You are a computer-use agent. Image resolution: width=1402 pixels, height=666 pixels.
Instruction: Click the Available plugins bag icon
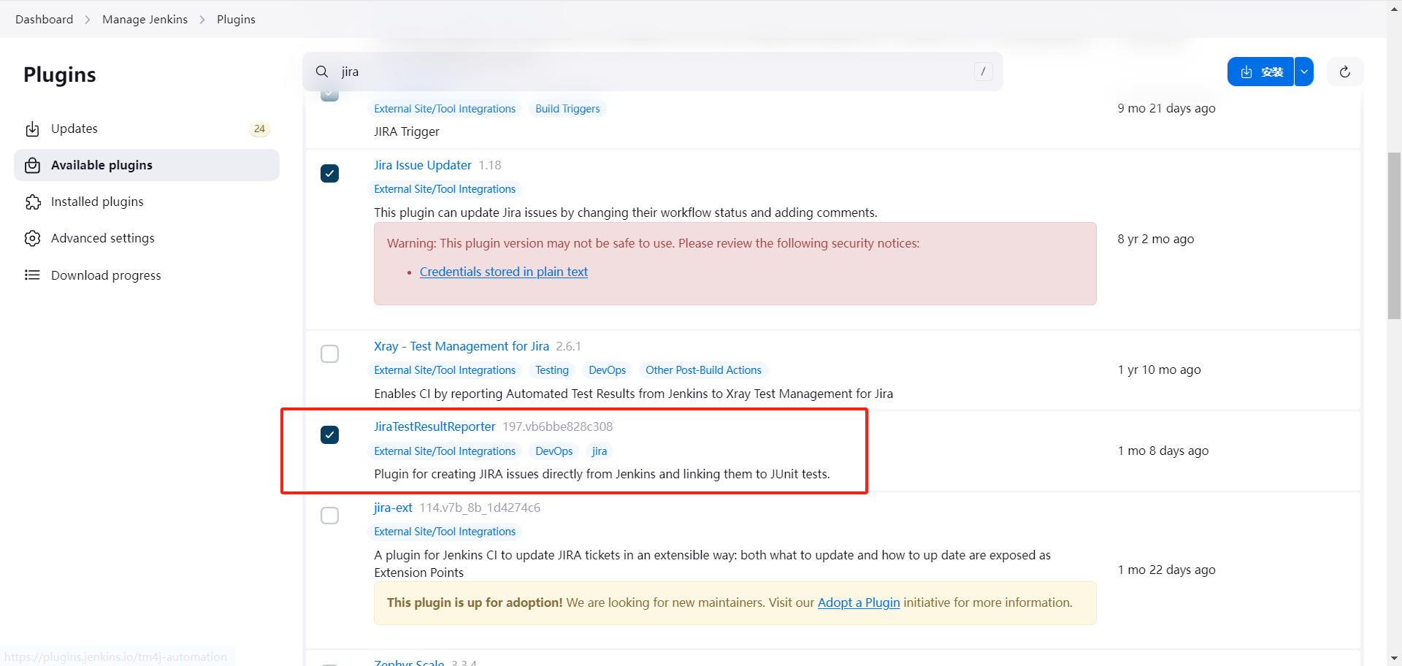pos(32,166)
